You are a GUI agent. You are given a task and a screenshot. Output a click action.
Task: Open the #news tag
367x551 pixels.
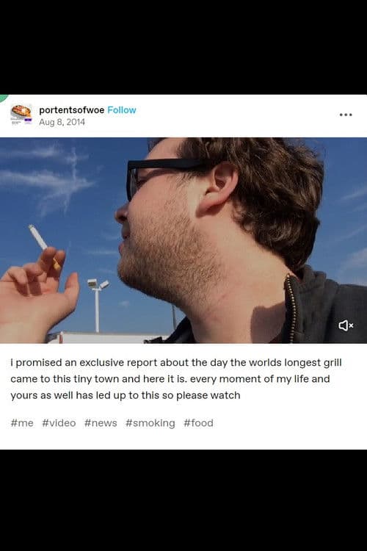(x=101, y=422)
